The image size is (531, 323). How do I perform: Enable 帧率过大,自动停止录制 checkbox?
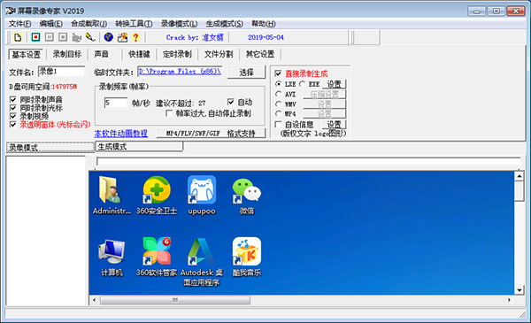click(169, 113)
